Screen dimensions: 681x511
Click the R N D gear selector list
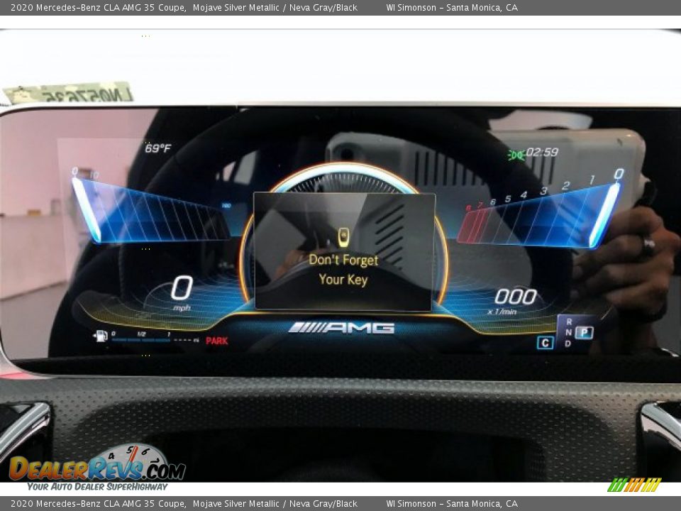[x=567, y=333]
